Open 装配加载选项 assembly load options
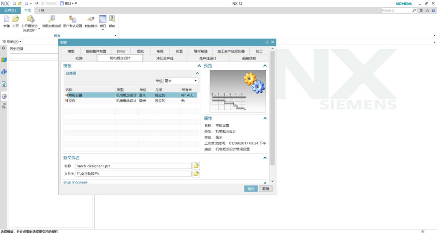 click(x=51, y=19)
